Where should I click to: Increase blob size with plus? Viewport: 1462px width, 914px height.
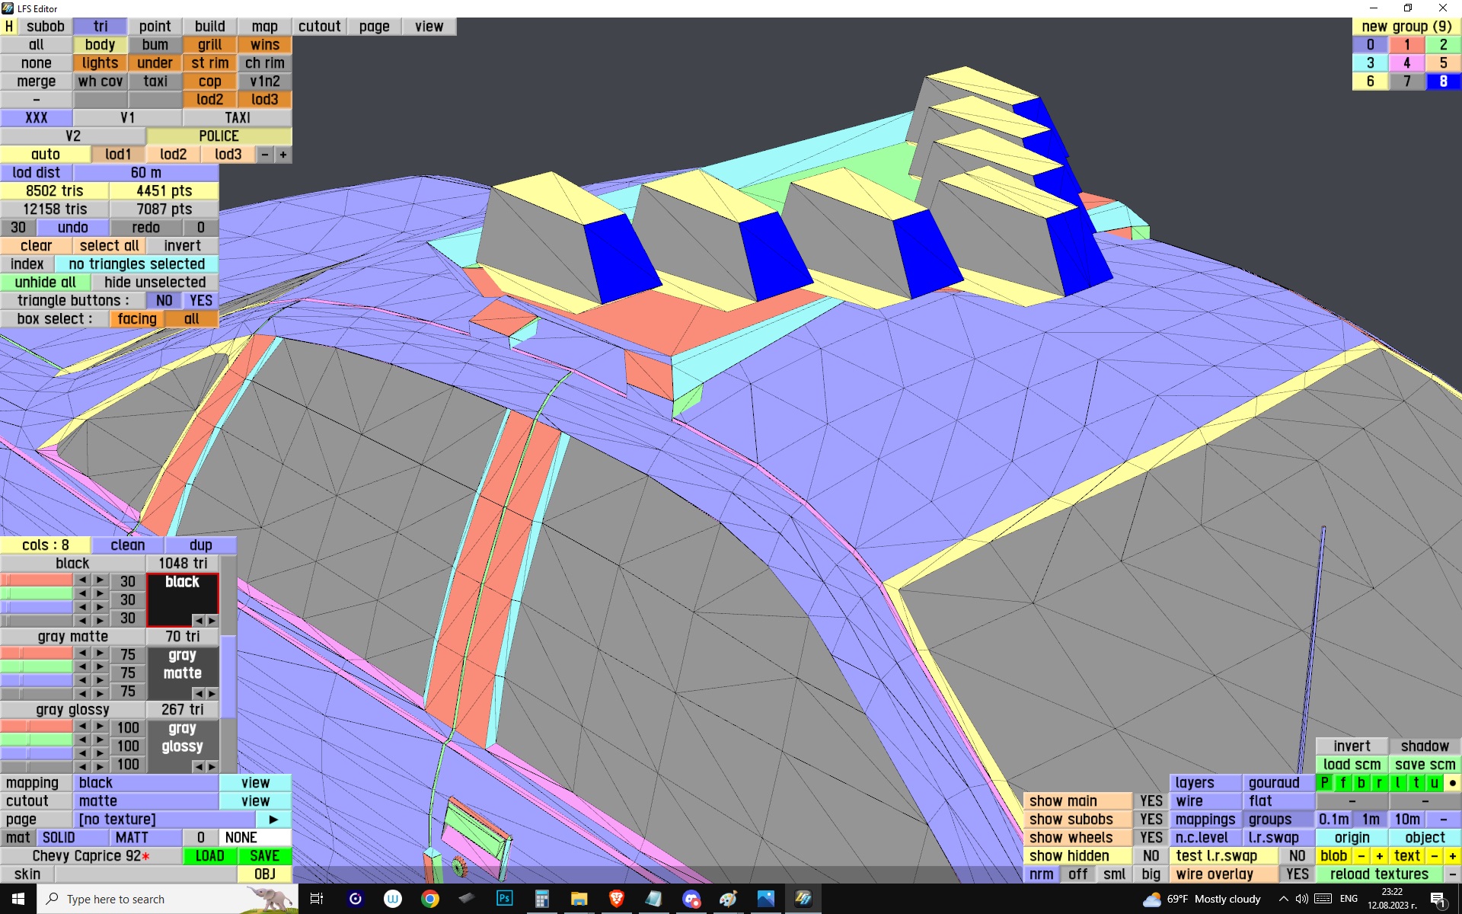click(x=1379, y=856)
